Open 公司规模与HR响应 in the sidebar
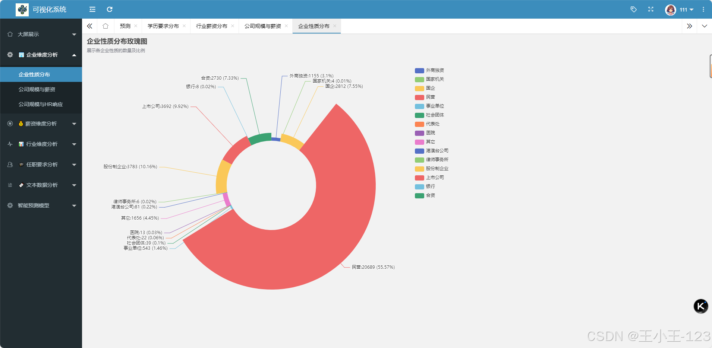The width and height of the screenshot is (712, 348). 41,104
